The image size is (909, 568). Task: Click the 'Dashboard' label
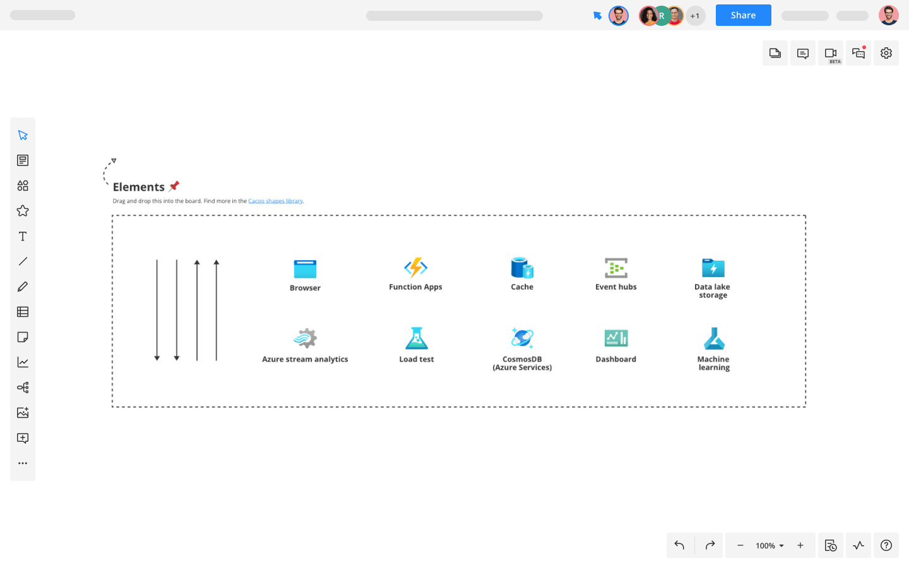click(x=616, y=360)
